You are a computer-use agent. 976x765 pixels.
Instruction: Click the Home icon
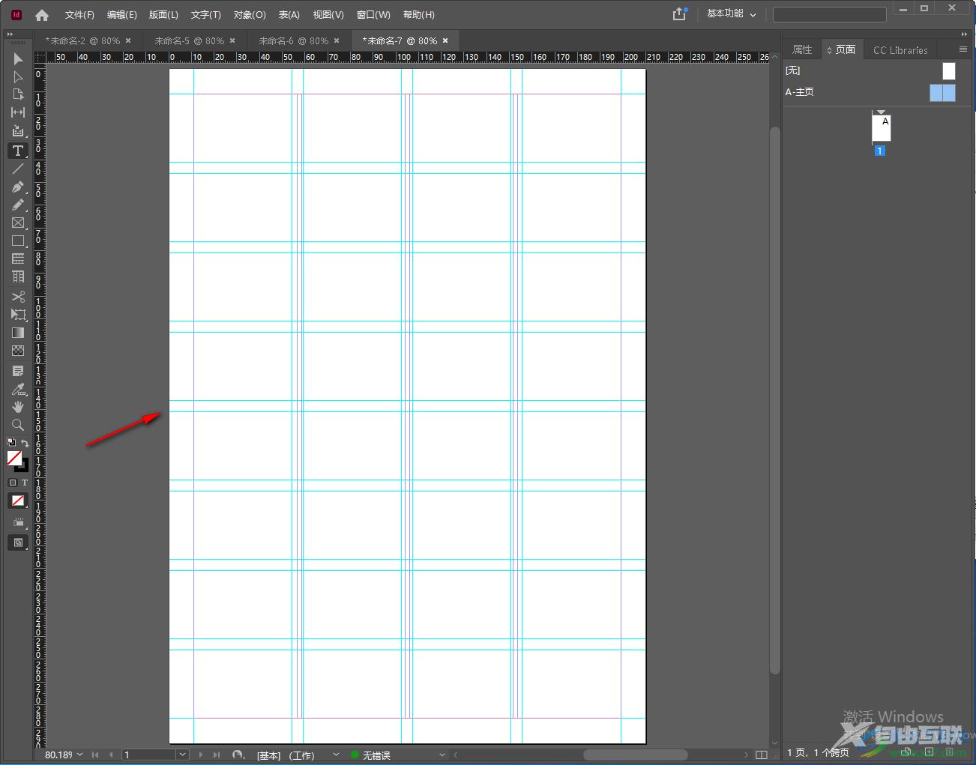point(42,15)
